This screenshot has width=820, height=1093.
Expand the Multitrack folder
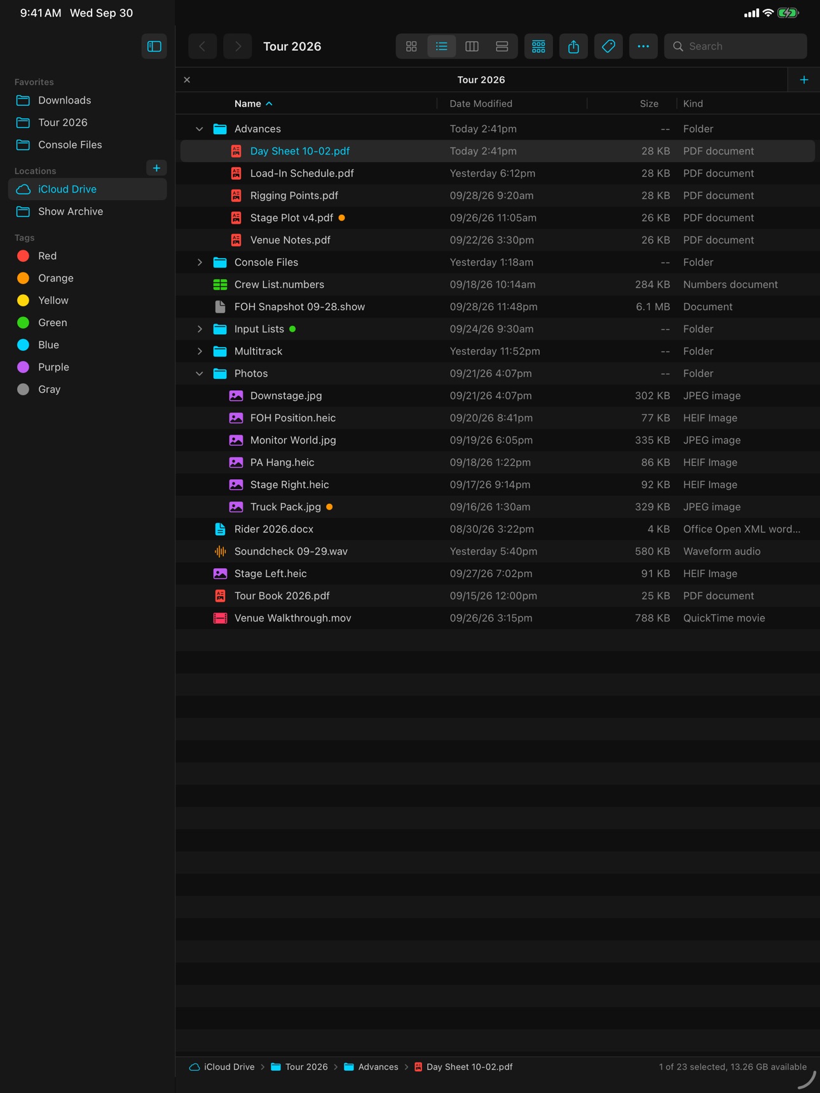pos(200,351)
